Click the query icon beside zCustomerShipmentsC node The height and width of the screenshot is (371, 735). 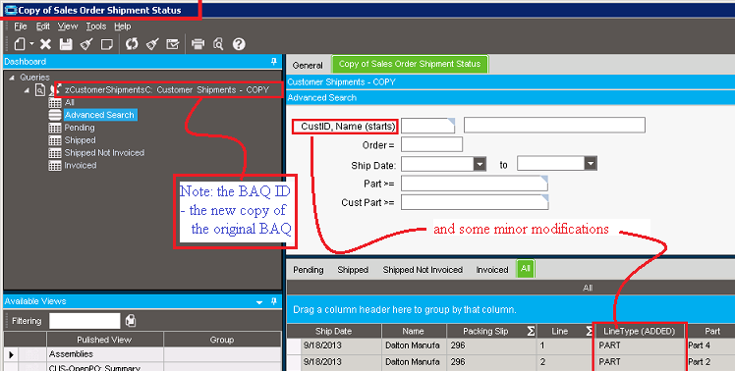click(x=40, y=90)
